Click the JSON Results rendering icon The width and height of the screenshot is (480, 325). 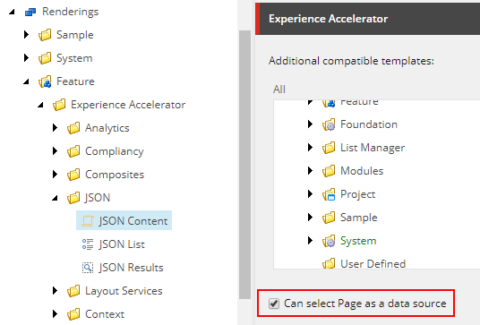click(x=88, y=268)
